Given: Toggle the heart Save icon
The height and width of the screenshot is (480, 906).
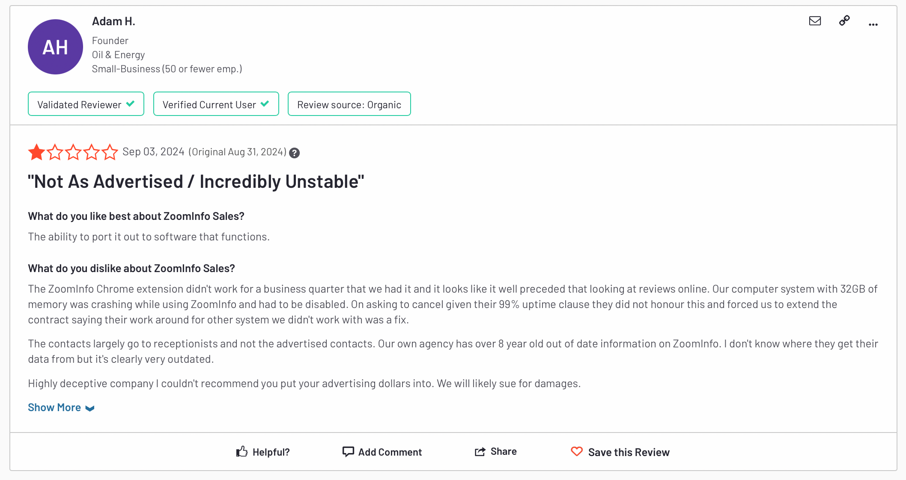Looking at the screenshot, I should click(577, 451).
